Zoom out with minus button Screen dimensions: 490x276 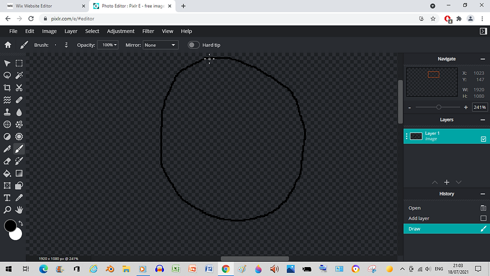pyautogui.click(x=409, y=108)
